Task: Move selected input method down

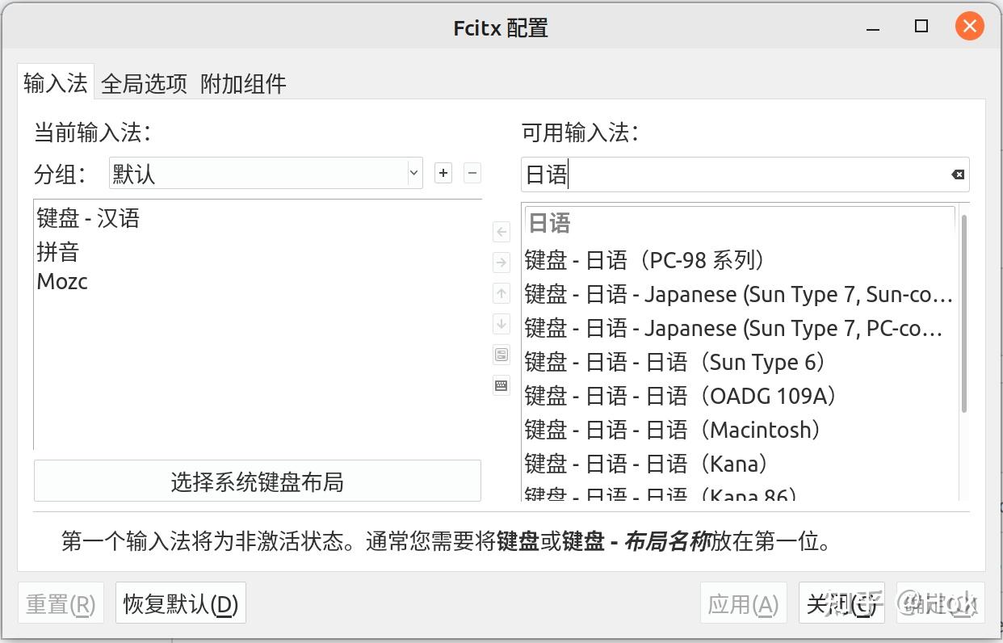Action: [x=501, y=323]
